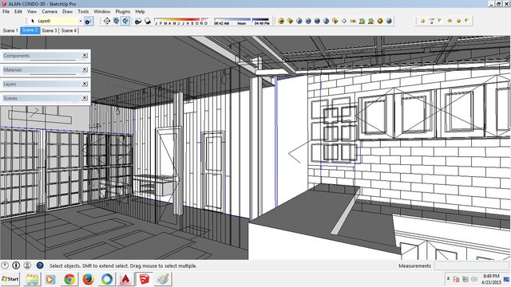The width and height of the screenshot is (511, 287).
Task: Switch to Scene 1 tab
Action: [10, 30]
